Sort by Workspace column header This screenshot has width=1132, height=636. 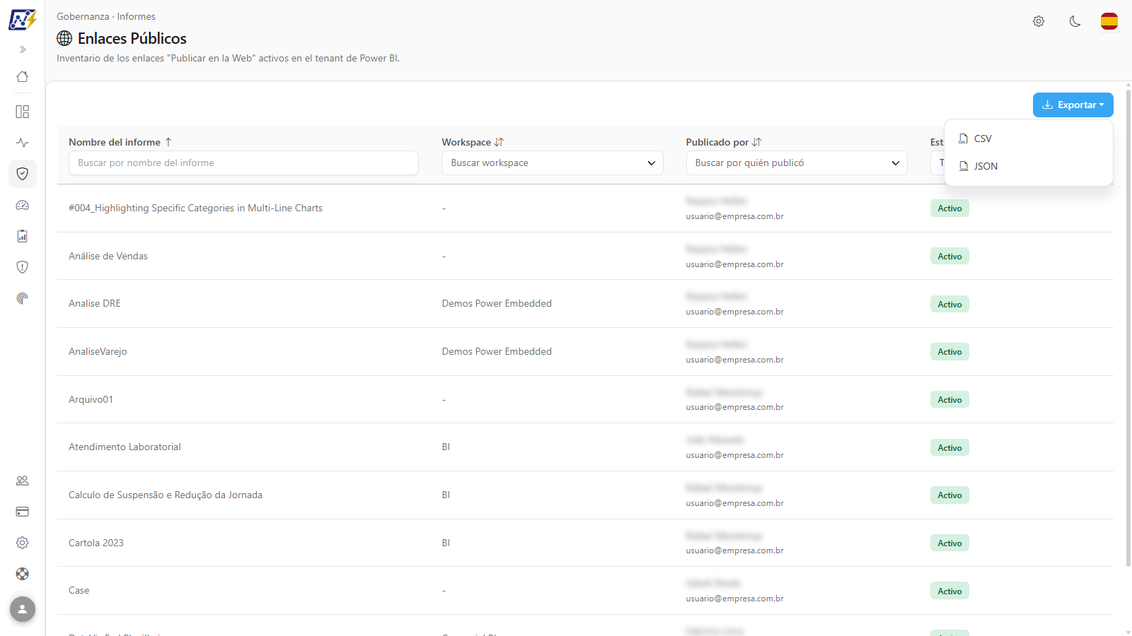[x=473, y=142]
